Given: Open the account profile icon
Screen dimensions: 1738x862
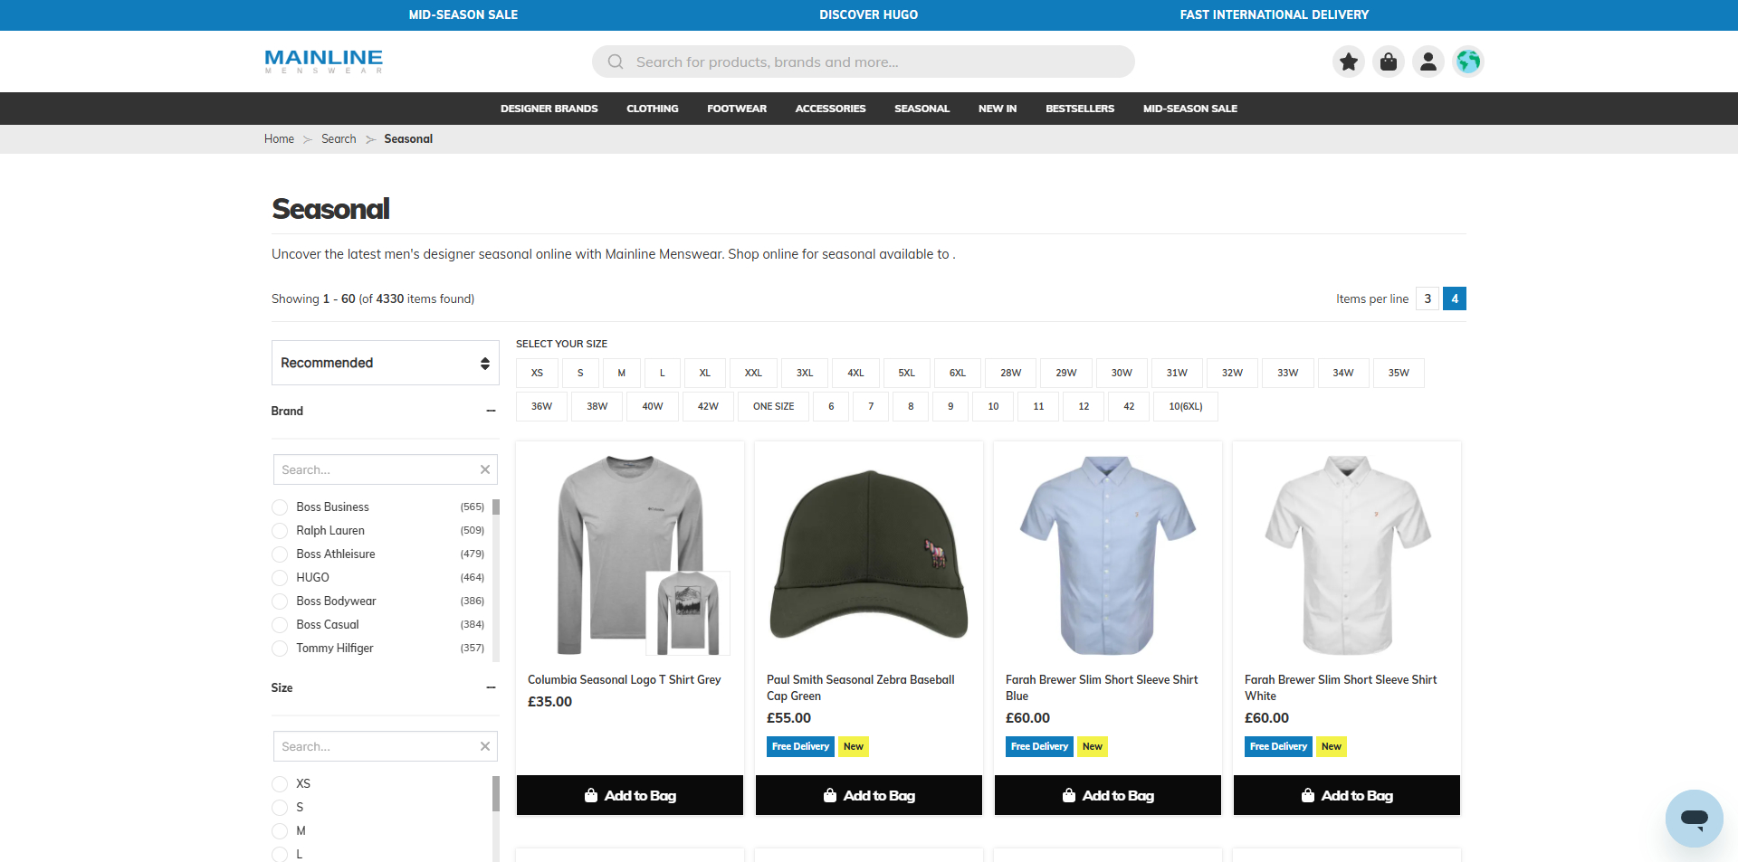Looking at the screenshot, I should 1428,62.
